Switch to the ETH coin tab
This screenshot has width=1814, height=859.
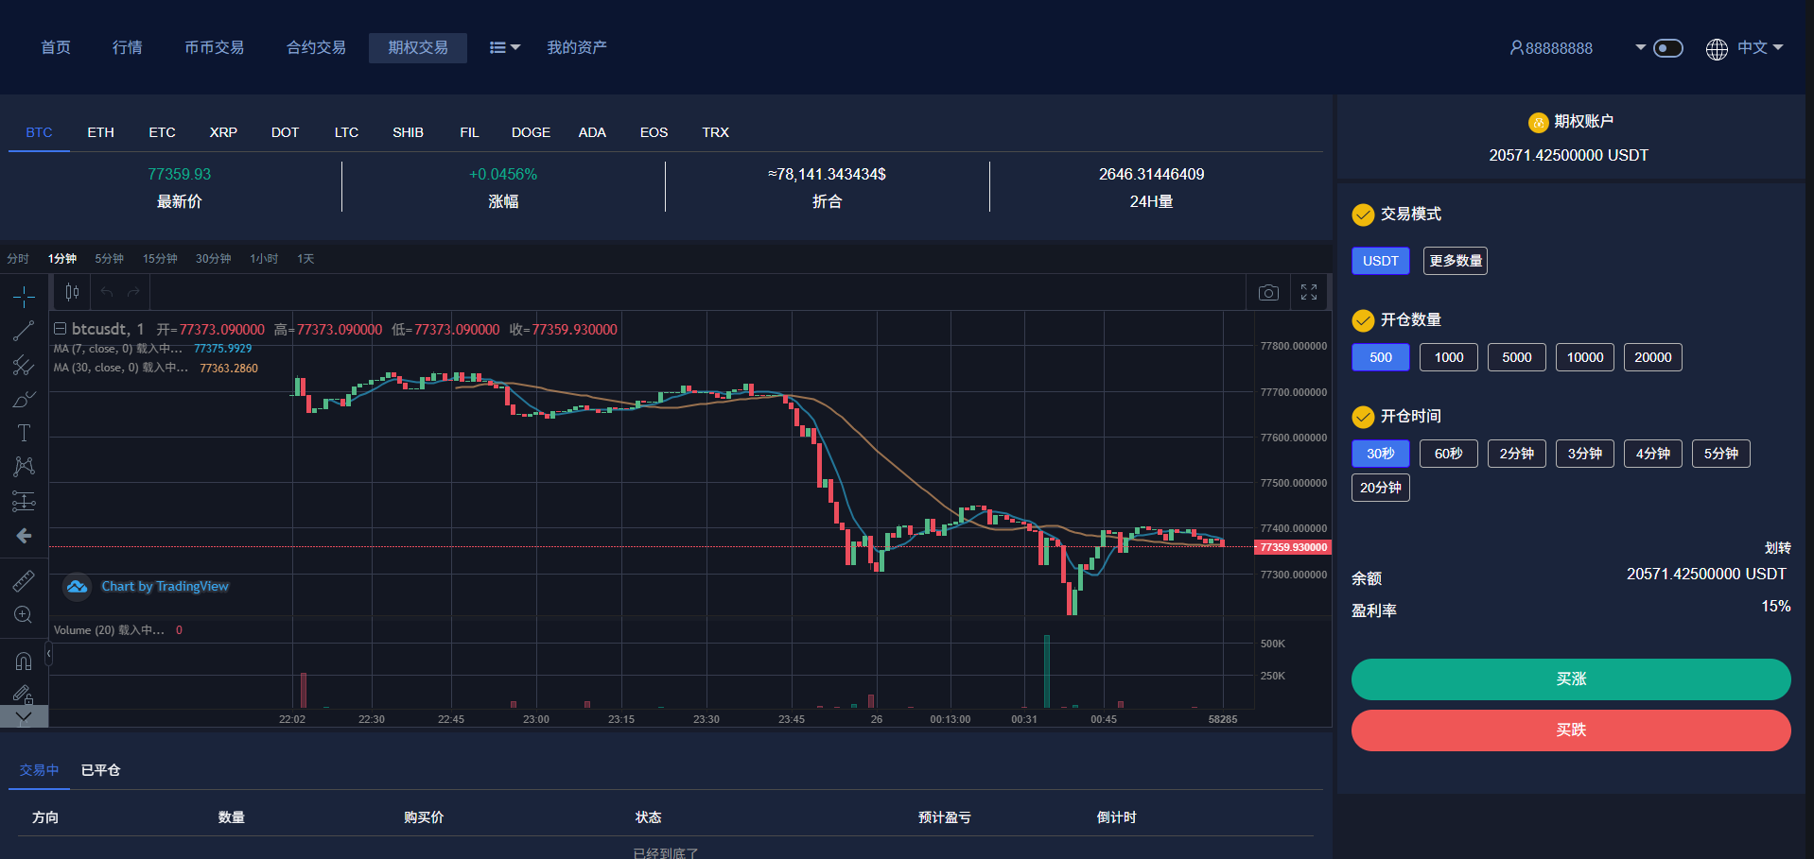click(x=100, y=132)
